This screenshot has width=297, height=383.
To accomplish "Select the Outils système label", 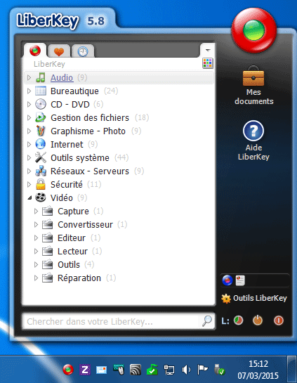I will click(80, 158).
